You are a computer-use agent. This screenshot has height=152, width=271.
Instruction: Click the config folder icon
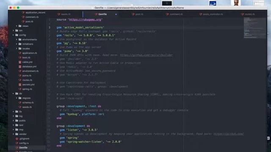coord(17,35)
